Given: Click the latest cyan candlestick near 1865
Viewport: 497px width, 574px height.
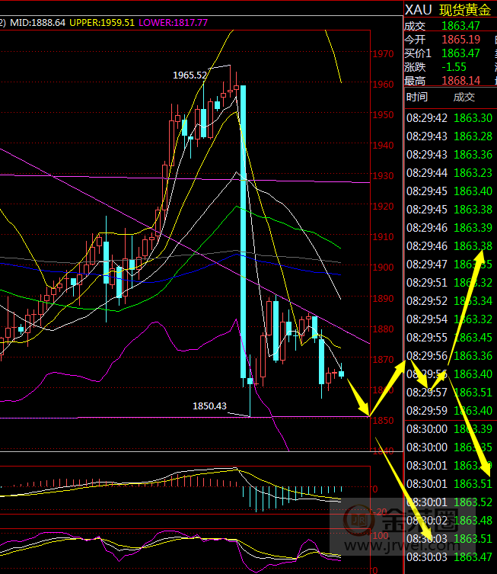Looking at the screenshot, I should [x=341, y=374].
